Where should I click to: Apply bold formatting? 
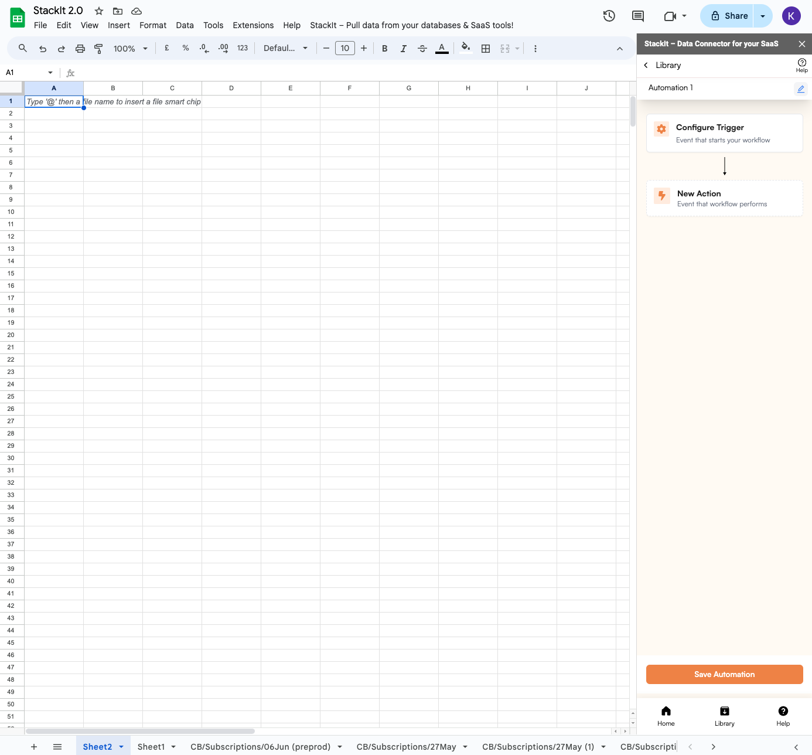pyautogui.click(x=385, y=49)
